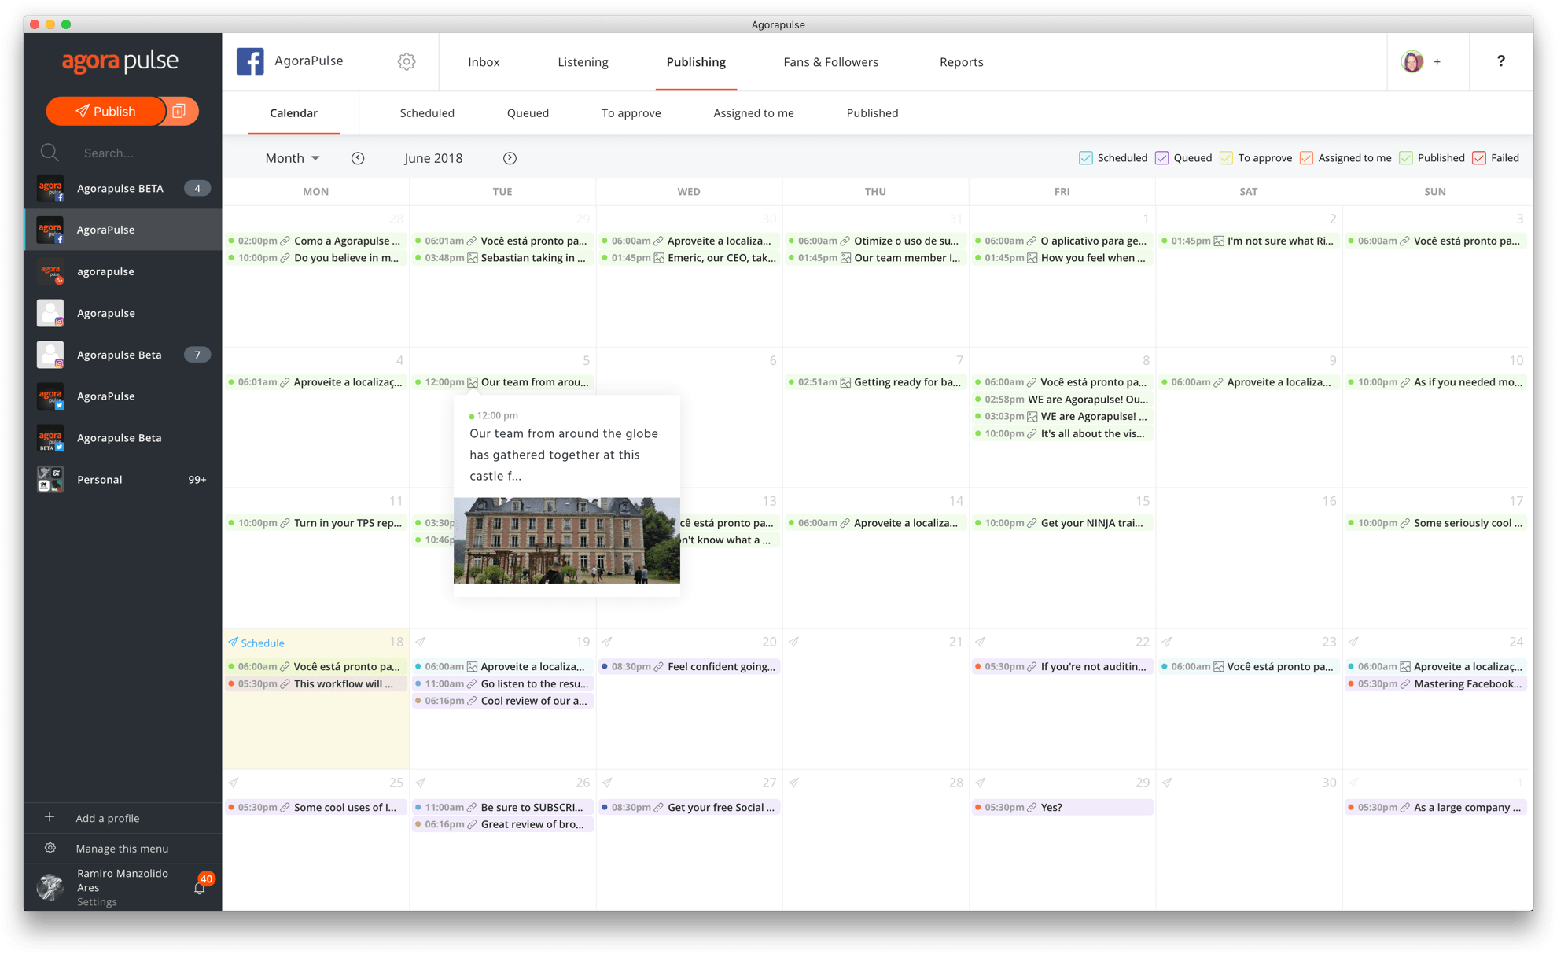This screenshot has height=954, width=1557.
Task: Expand the Month view dropdown
Action: (292, 157)
